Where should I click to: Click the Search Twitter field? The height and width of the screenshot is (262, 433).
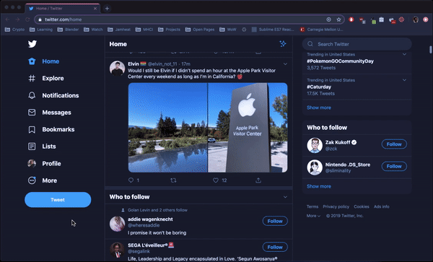pos(357,44)
